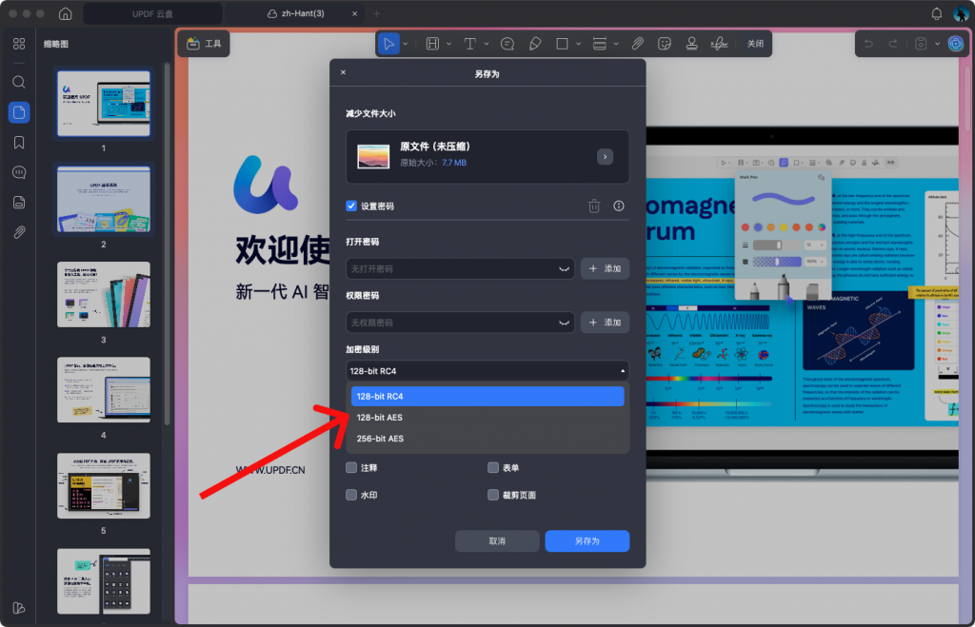Open the home icon in the title bar
Screen dimensions: 975x627
[66, 13]
